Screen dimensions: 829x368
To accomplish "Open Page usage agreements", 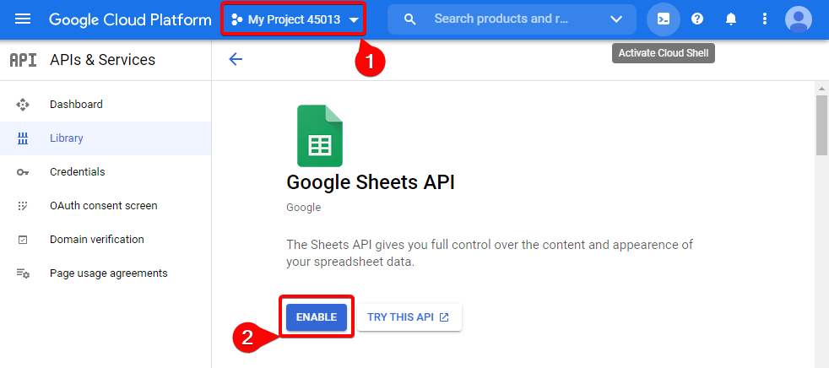I will coord(108,273).
